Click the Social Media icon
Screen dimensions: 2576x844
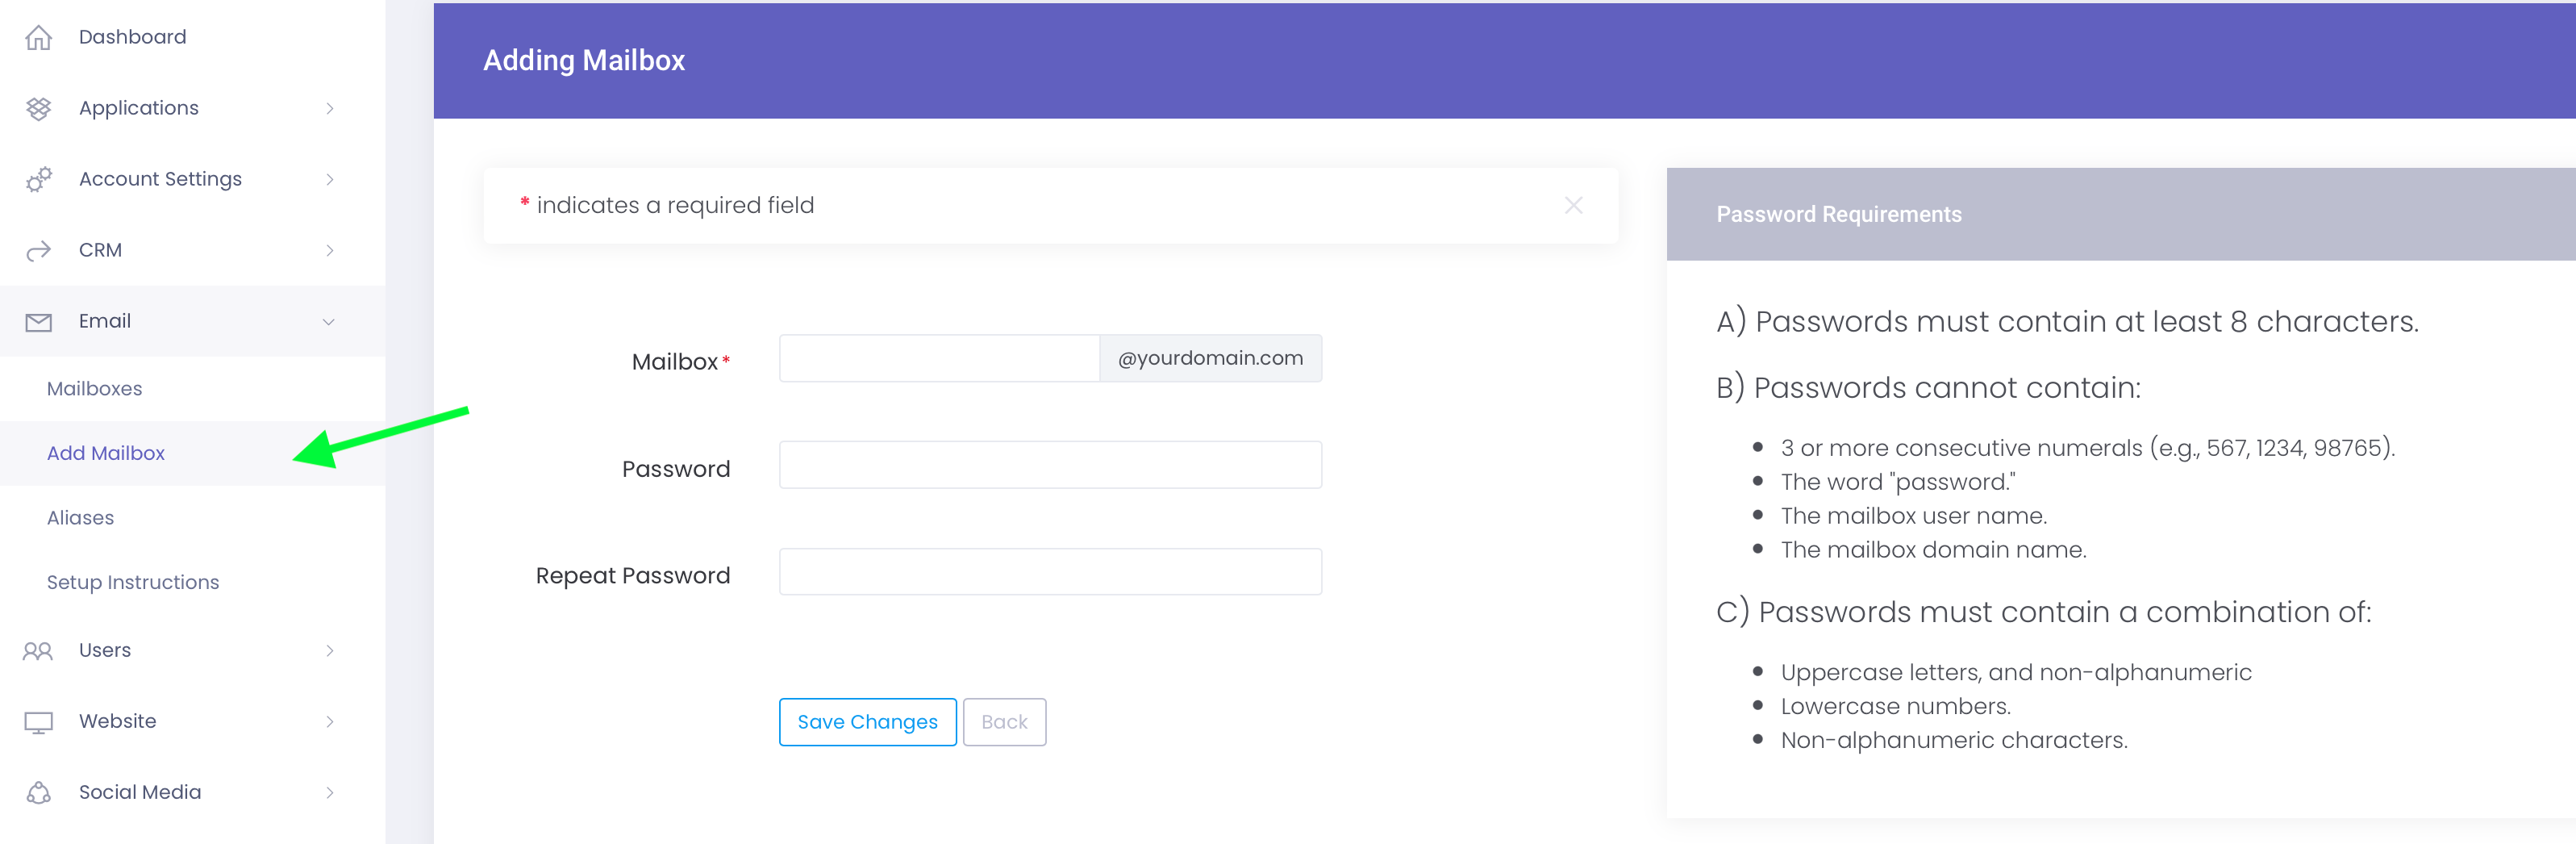click(x=38, y=793)
